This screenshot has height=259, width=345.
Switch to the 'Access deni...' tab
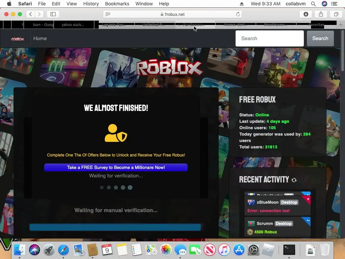click(x=235, y=25)
